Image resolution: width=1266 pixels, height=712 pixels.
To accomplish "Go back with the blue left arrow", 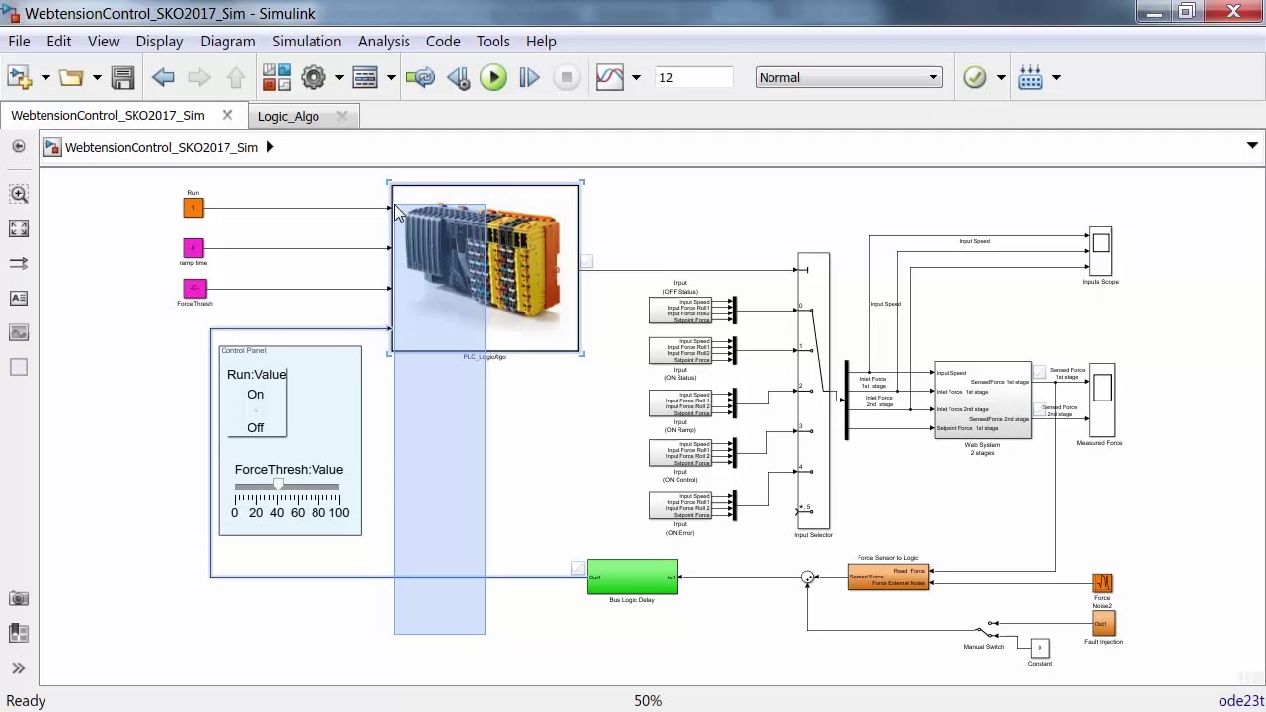I will pyautogui.click(x=163, y=77).
